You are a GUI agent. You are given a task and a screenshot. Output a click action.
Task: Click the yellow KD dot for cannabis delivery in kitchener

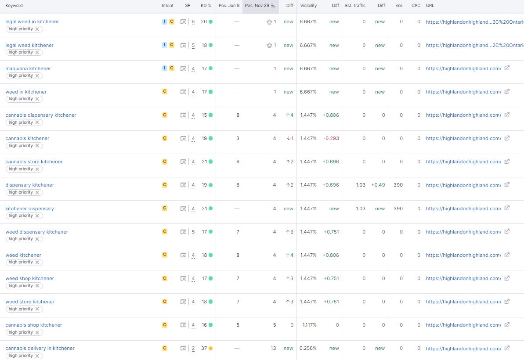coord(210,348)
